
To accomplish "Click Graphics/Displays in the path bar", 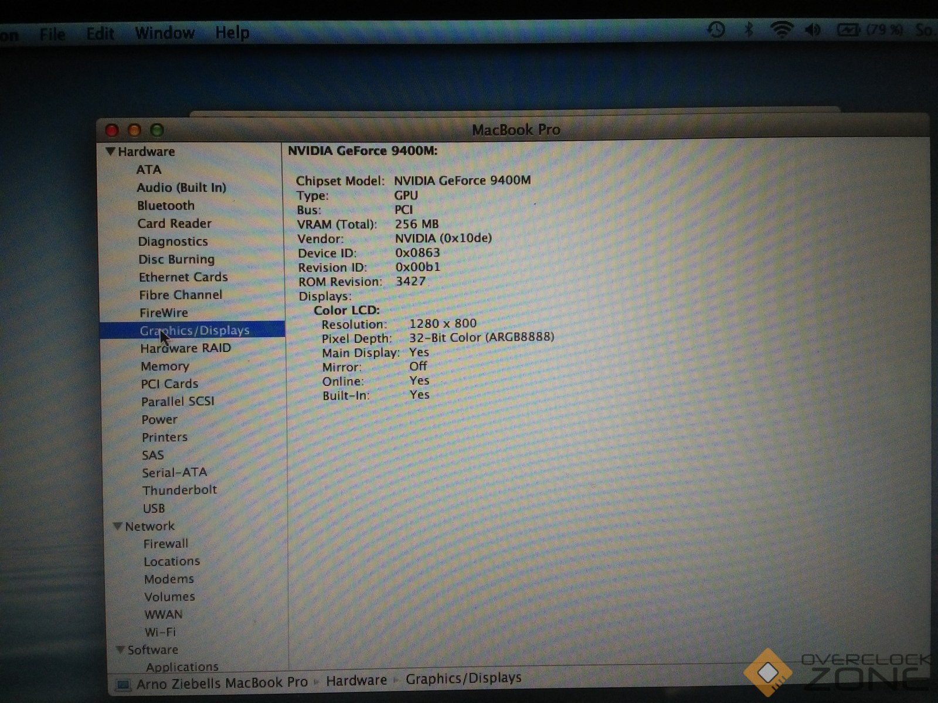I will coord(463,678).
